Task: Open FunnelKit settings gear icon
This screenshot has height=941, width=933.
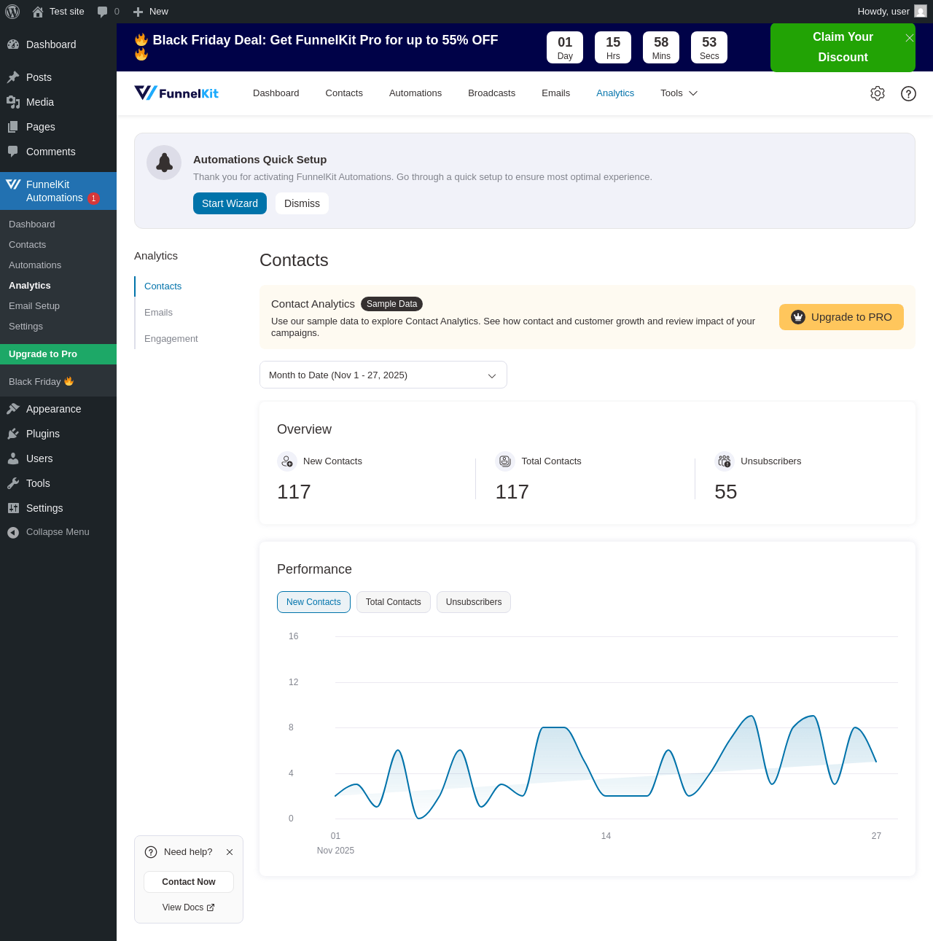Action: [x=878, y=93]
